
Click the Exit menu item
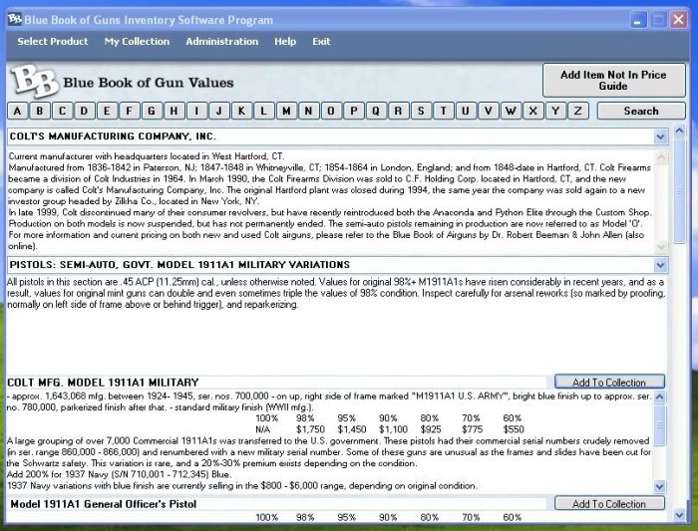(x=321, y=42)
